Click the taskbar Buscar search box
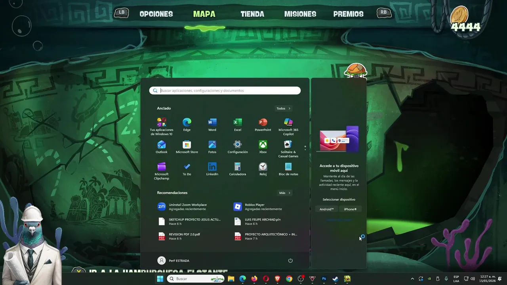Viewport: 507px width, 285px height. (x=196, y=279)
